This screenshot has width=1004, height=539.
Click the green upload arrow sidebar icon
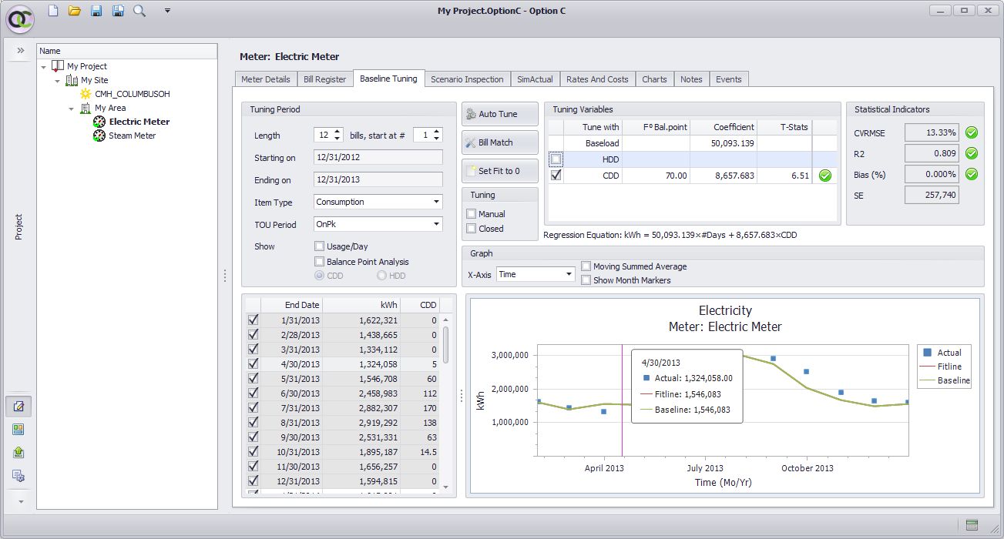(19, 453)
